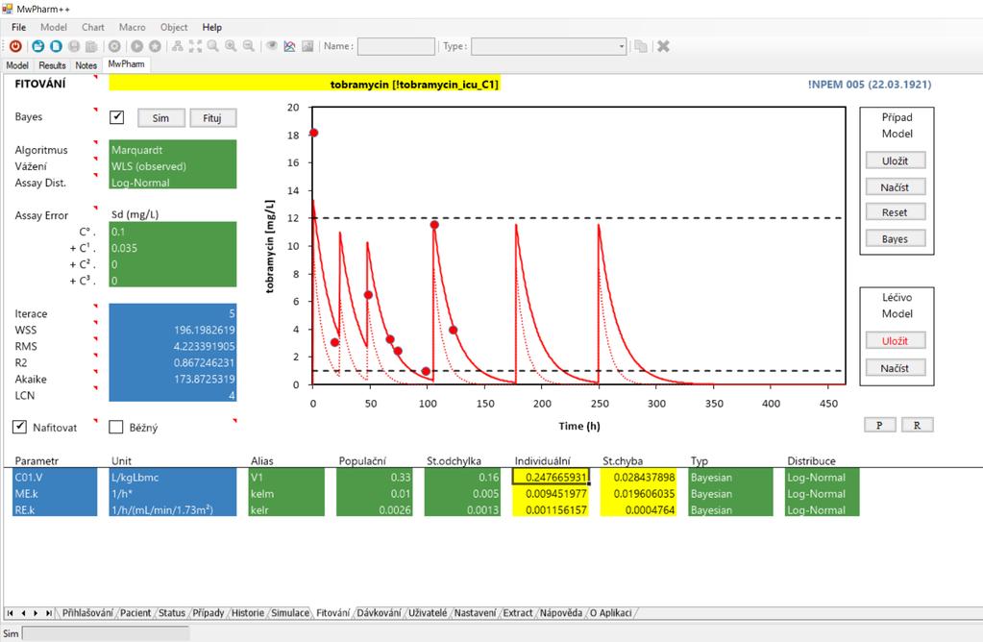
Task: Click the grey X delete toolbar icon
Action: (663, 46)
